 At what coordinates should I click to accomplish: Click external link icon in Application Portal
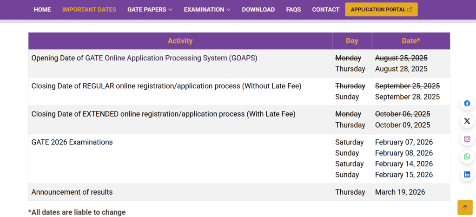[410, 10]
